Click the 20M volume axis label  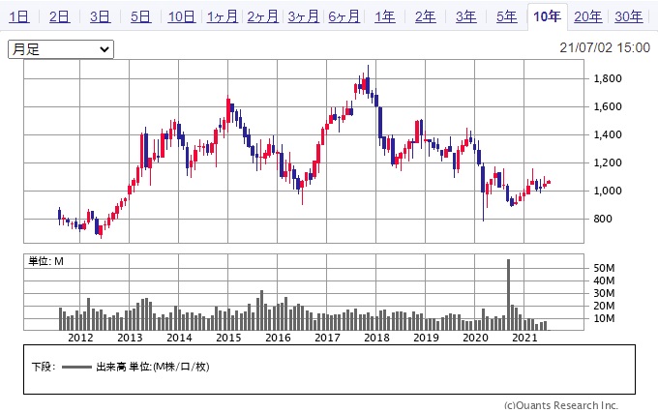click(x=604, y=306)
